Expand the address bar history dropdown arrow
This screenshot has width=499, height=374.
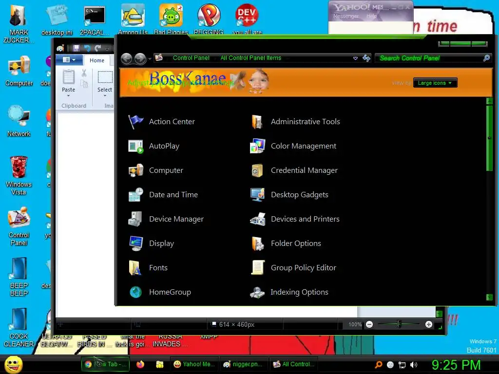tap(355, 58)
